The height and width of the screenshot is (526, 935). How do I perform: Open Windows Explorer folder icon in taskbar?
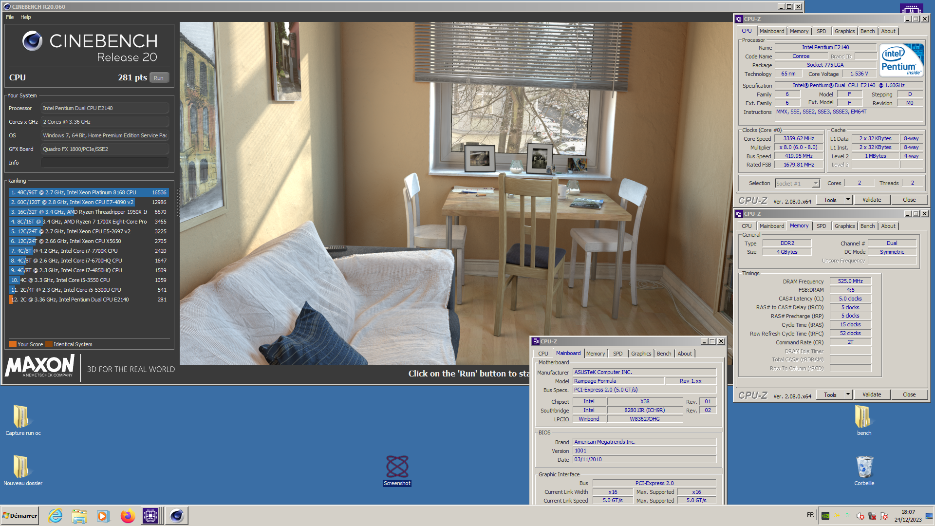pyautogui.click(x=79, y=516)
